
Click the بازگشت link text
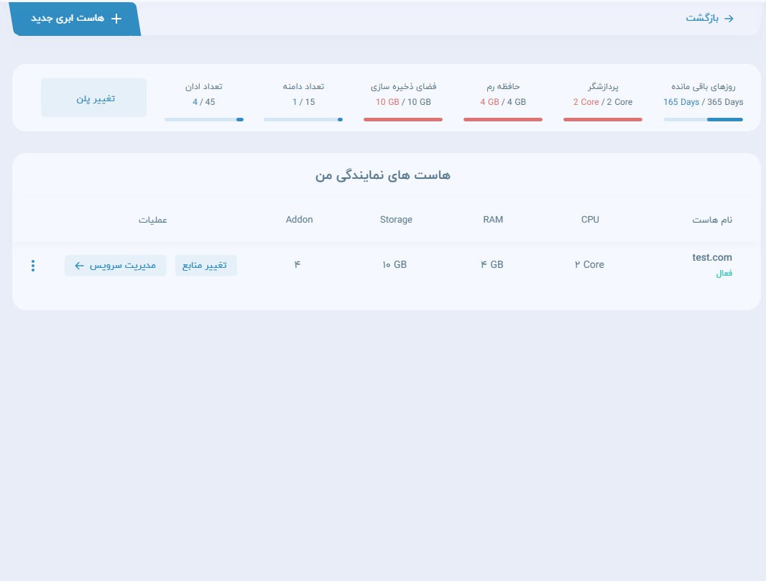click(x=702, y=19)
